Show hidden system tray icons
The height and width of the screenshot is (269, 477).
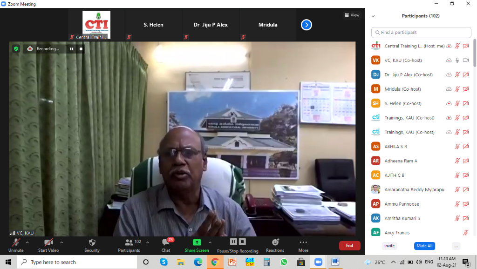(393, 262)
